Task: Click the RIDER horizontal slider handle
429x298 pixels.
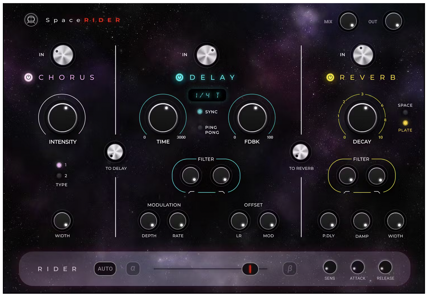Action: tap(250, 269)
